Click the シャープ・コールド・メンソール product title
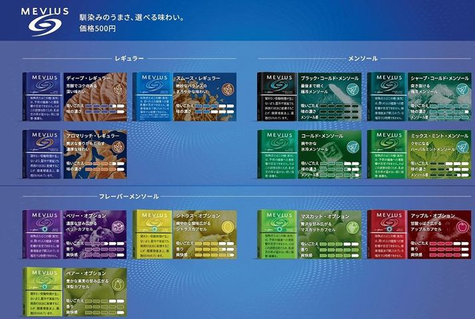 [440, 78]
